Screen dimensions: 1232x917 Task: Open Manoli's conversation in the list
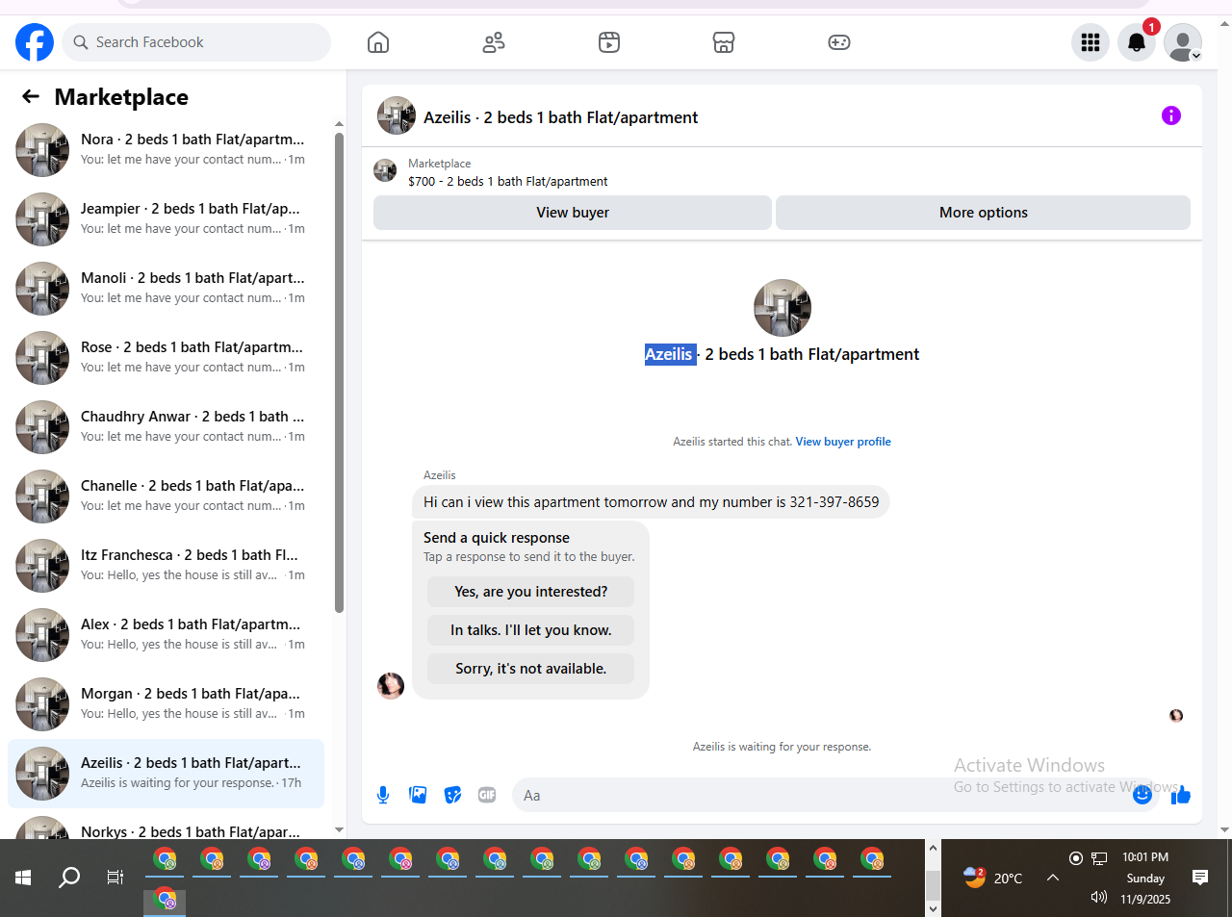pyautogui.click(x=166, y=289)
